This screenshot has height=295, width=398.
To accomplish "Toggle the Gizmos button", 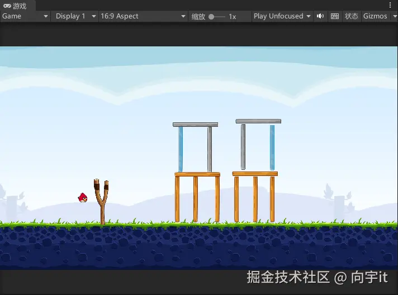I will coord(375,16).
